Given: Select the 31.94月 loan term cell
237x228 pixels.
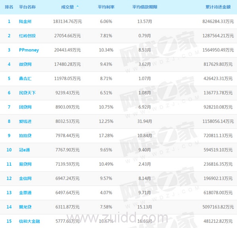Looking at the screenshot, I should pos(145,121).
